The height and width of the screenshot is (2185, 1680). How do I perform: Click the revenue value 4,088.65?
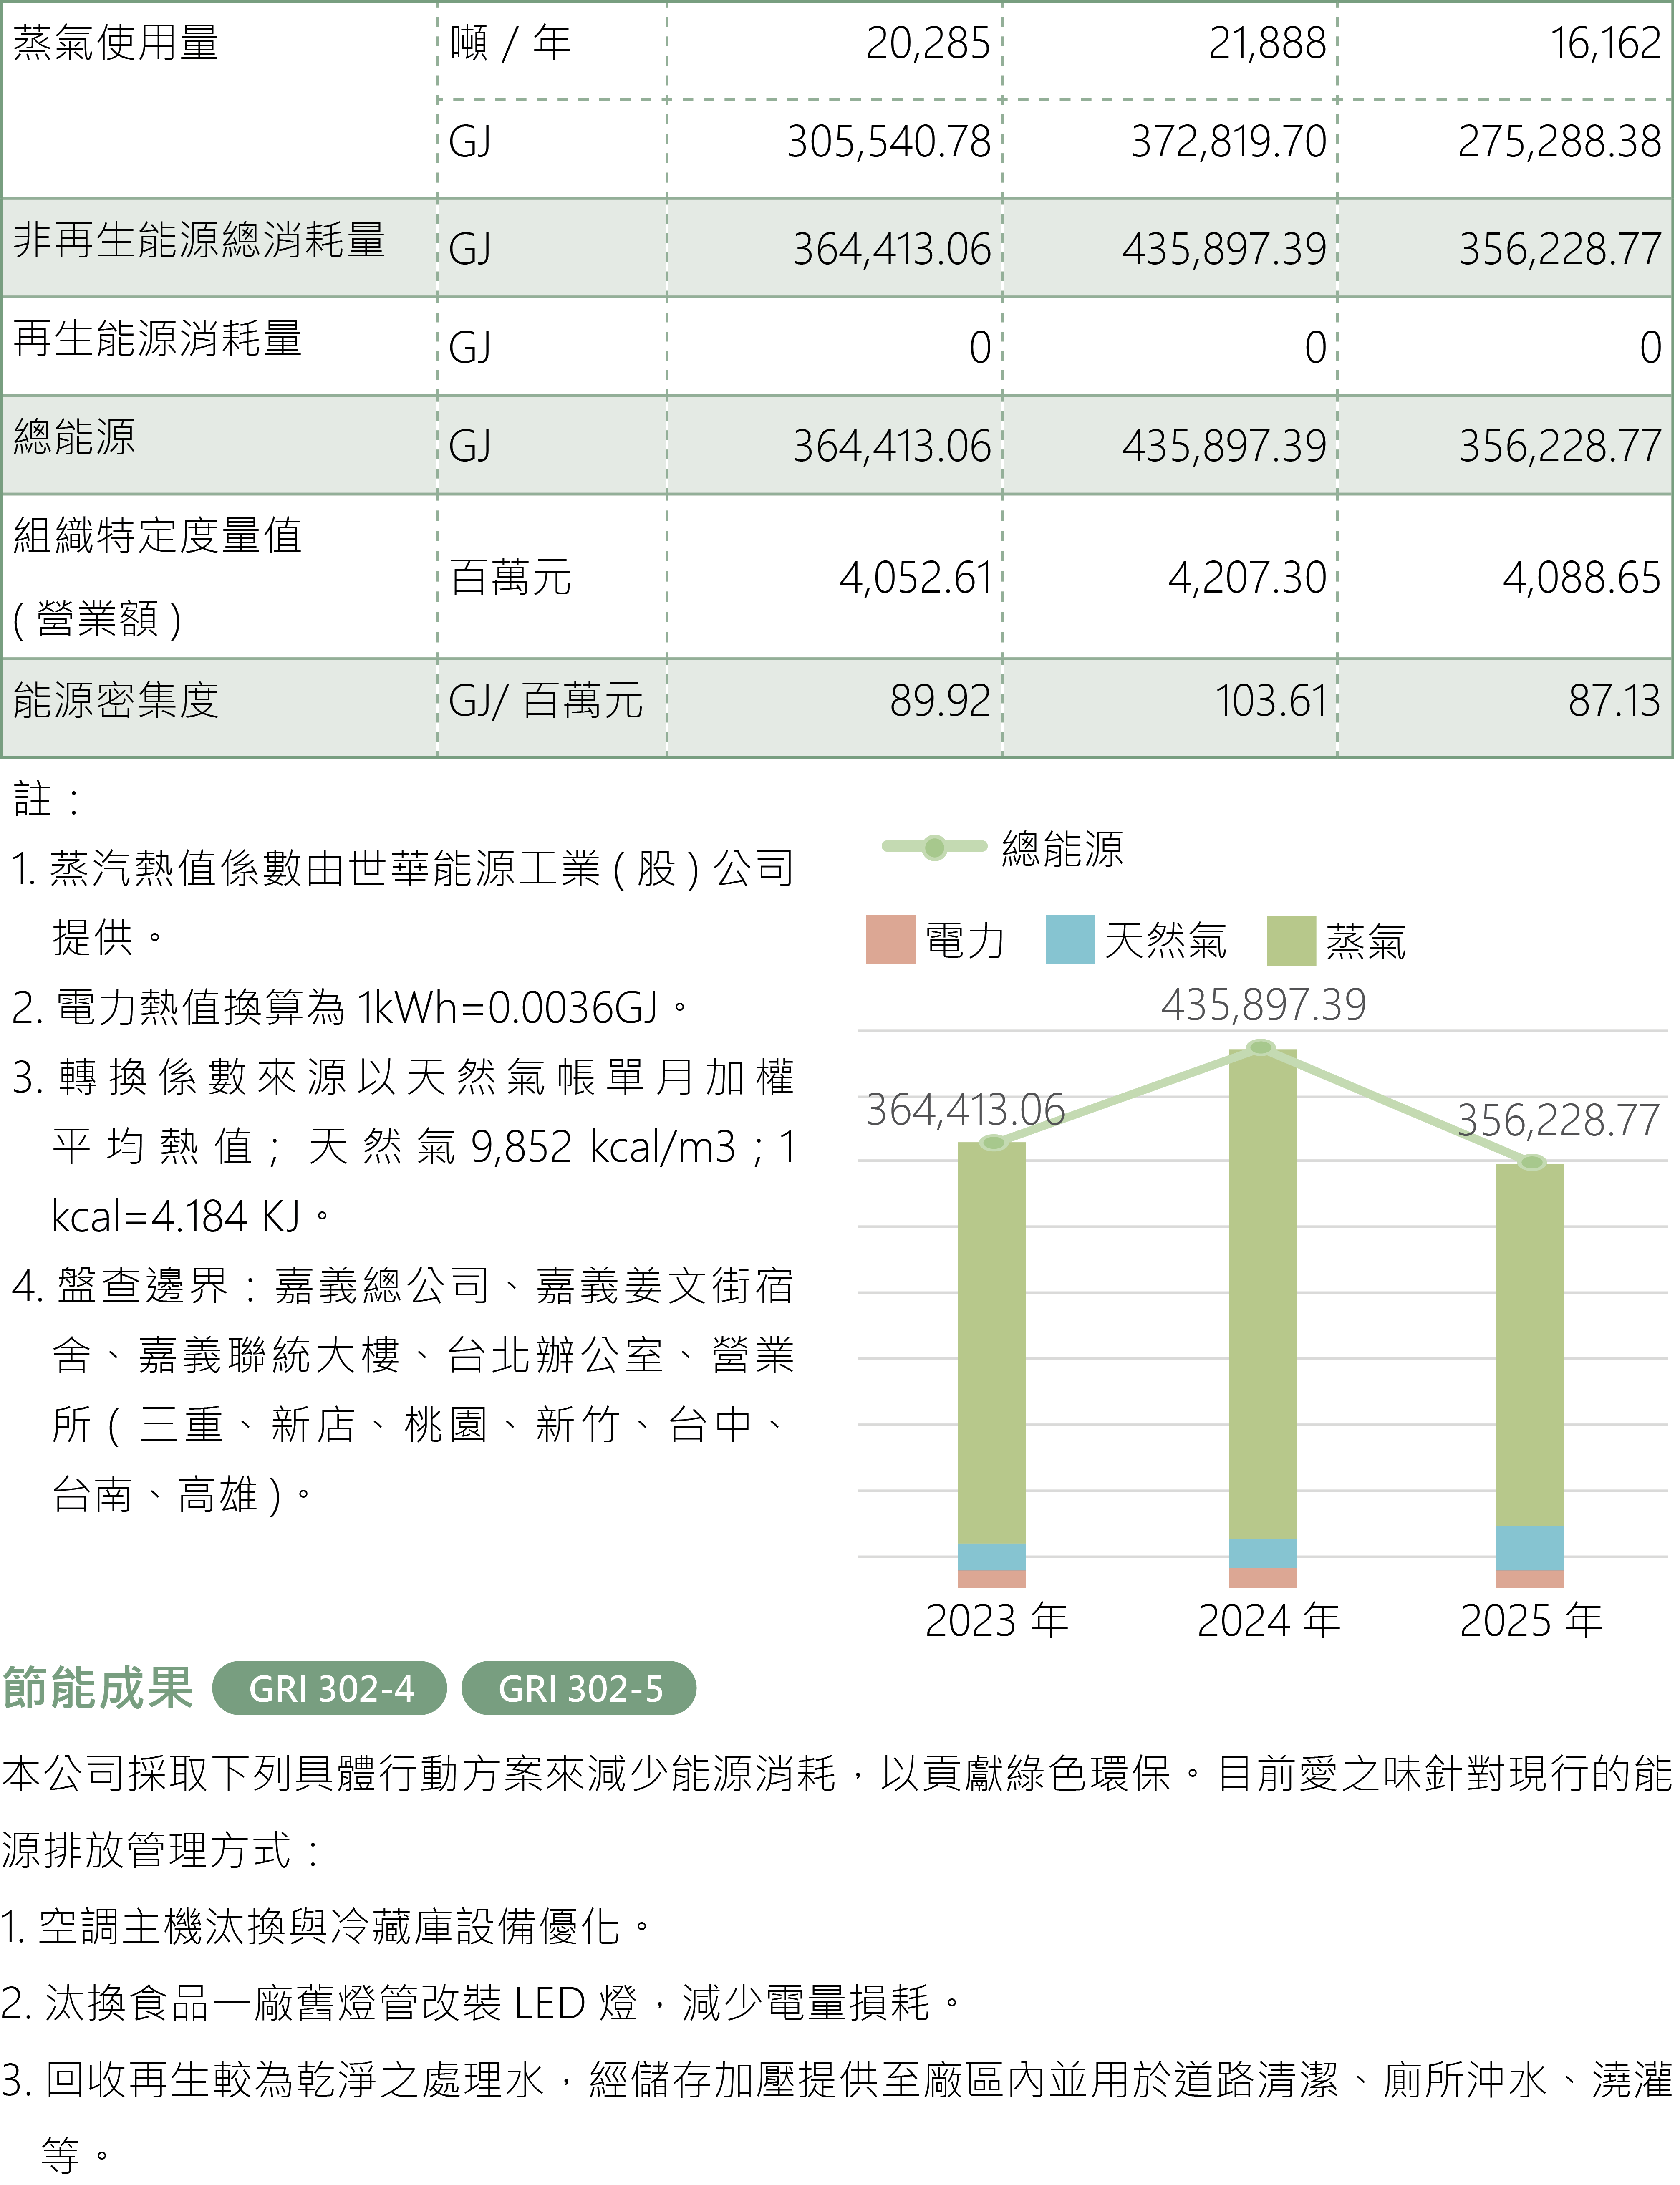tap(1582, 578)
